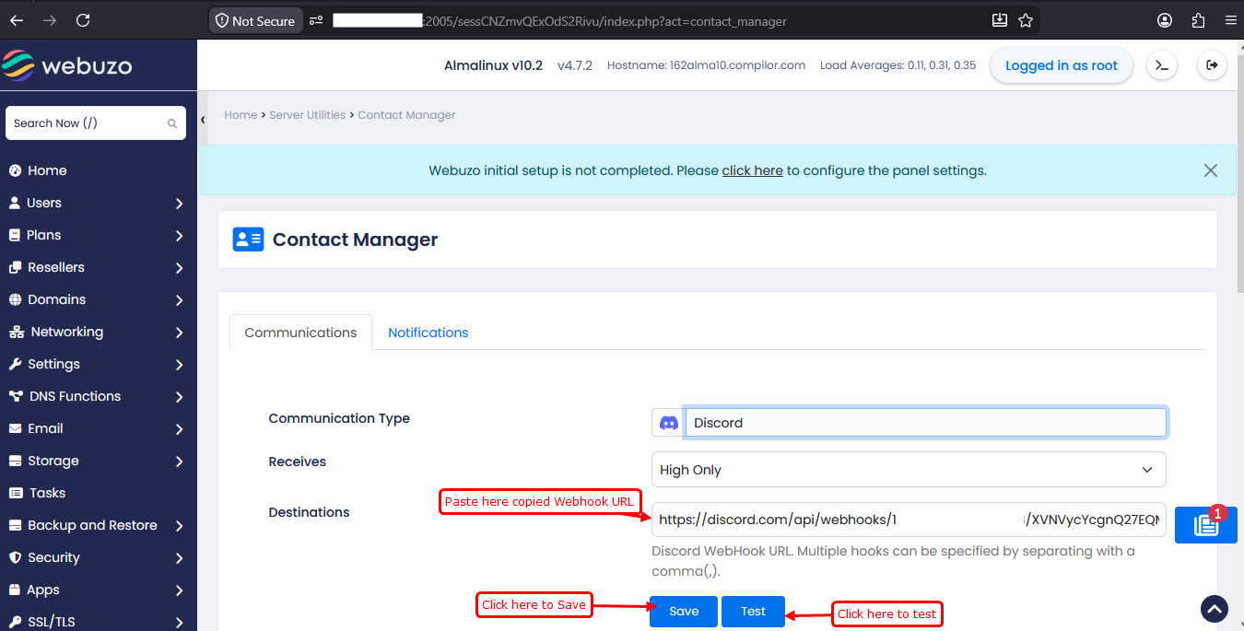Focus the Destinations webhook URL field
This screenshot has height=631, width=1244.
(x=909, y=520)
